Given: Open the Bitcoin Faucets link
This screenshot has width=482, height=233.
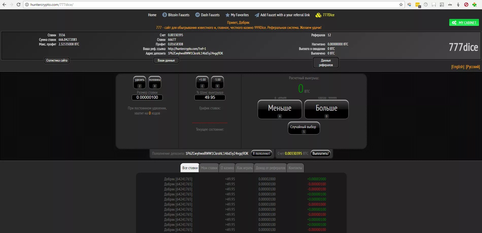Looking at the screenshot, I should 179,15.
